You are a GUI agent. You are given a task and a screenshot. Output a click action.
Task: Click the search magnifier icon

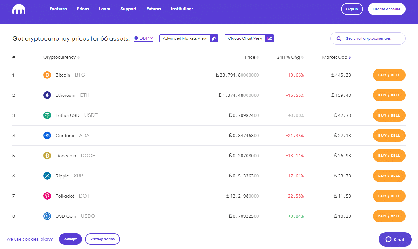click(x=339, y=39)
